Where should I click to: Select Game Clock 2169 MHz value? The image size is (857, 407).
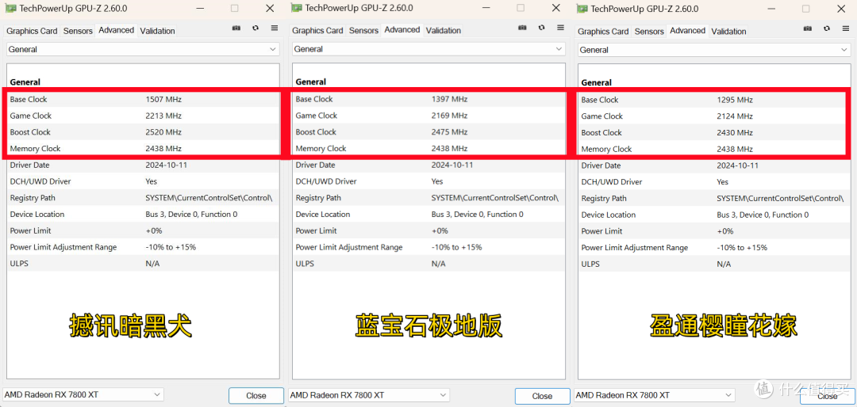click(449, 115)
